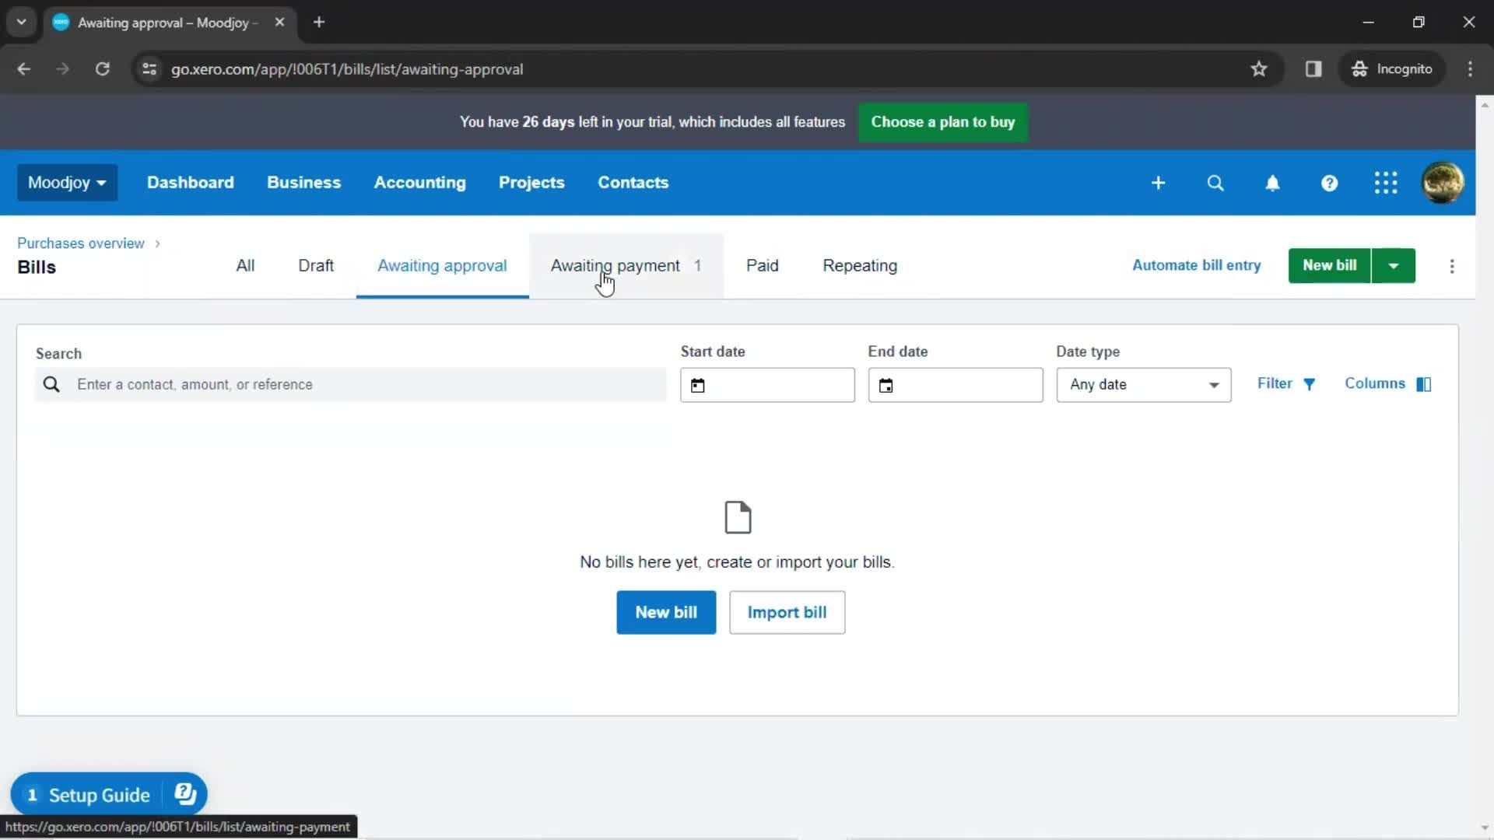The image size is (1494, 840).
Task: Reload the page in browser
Action: tap(102, 69)
